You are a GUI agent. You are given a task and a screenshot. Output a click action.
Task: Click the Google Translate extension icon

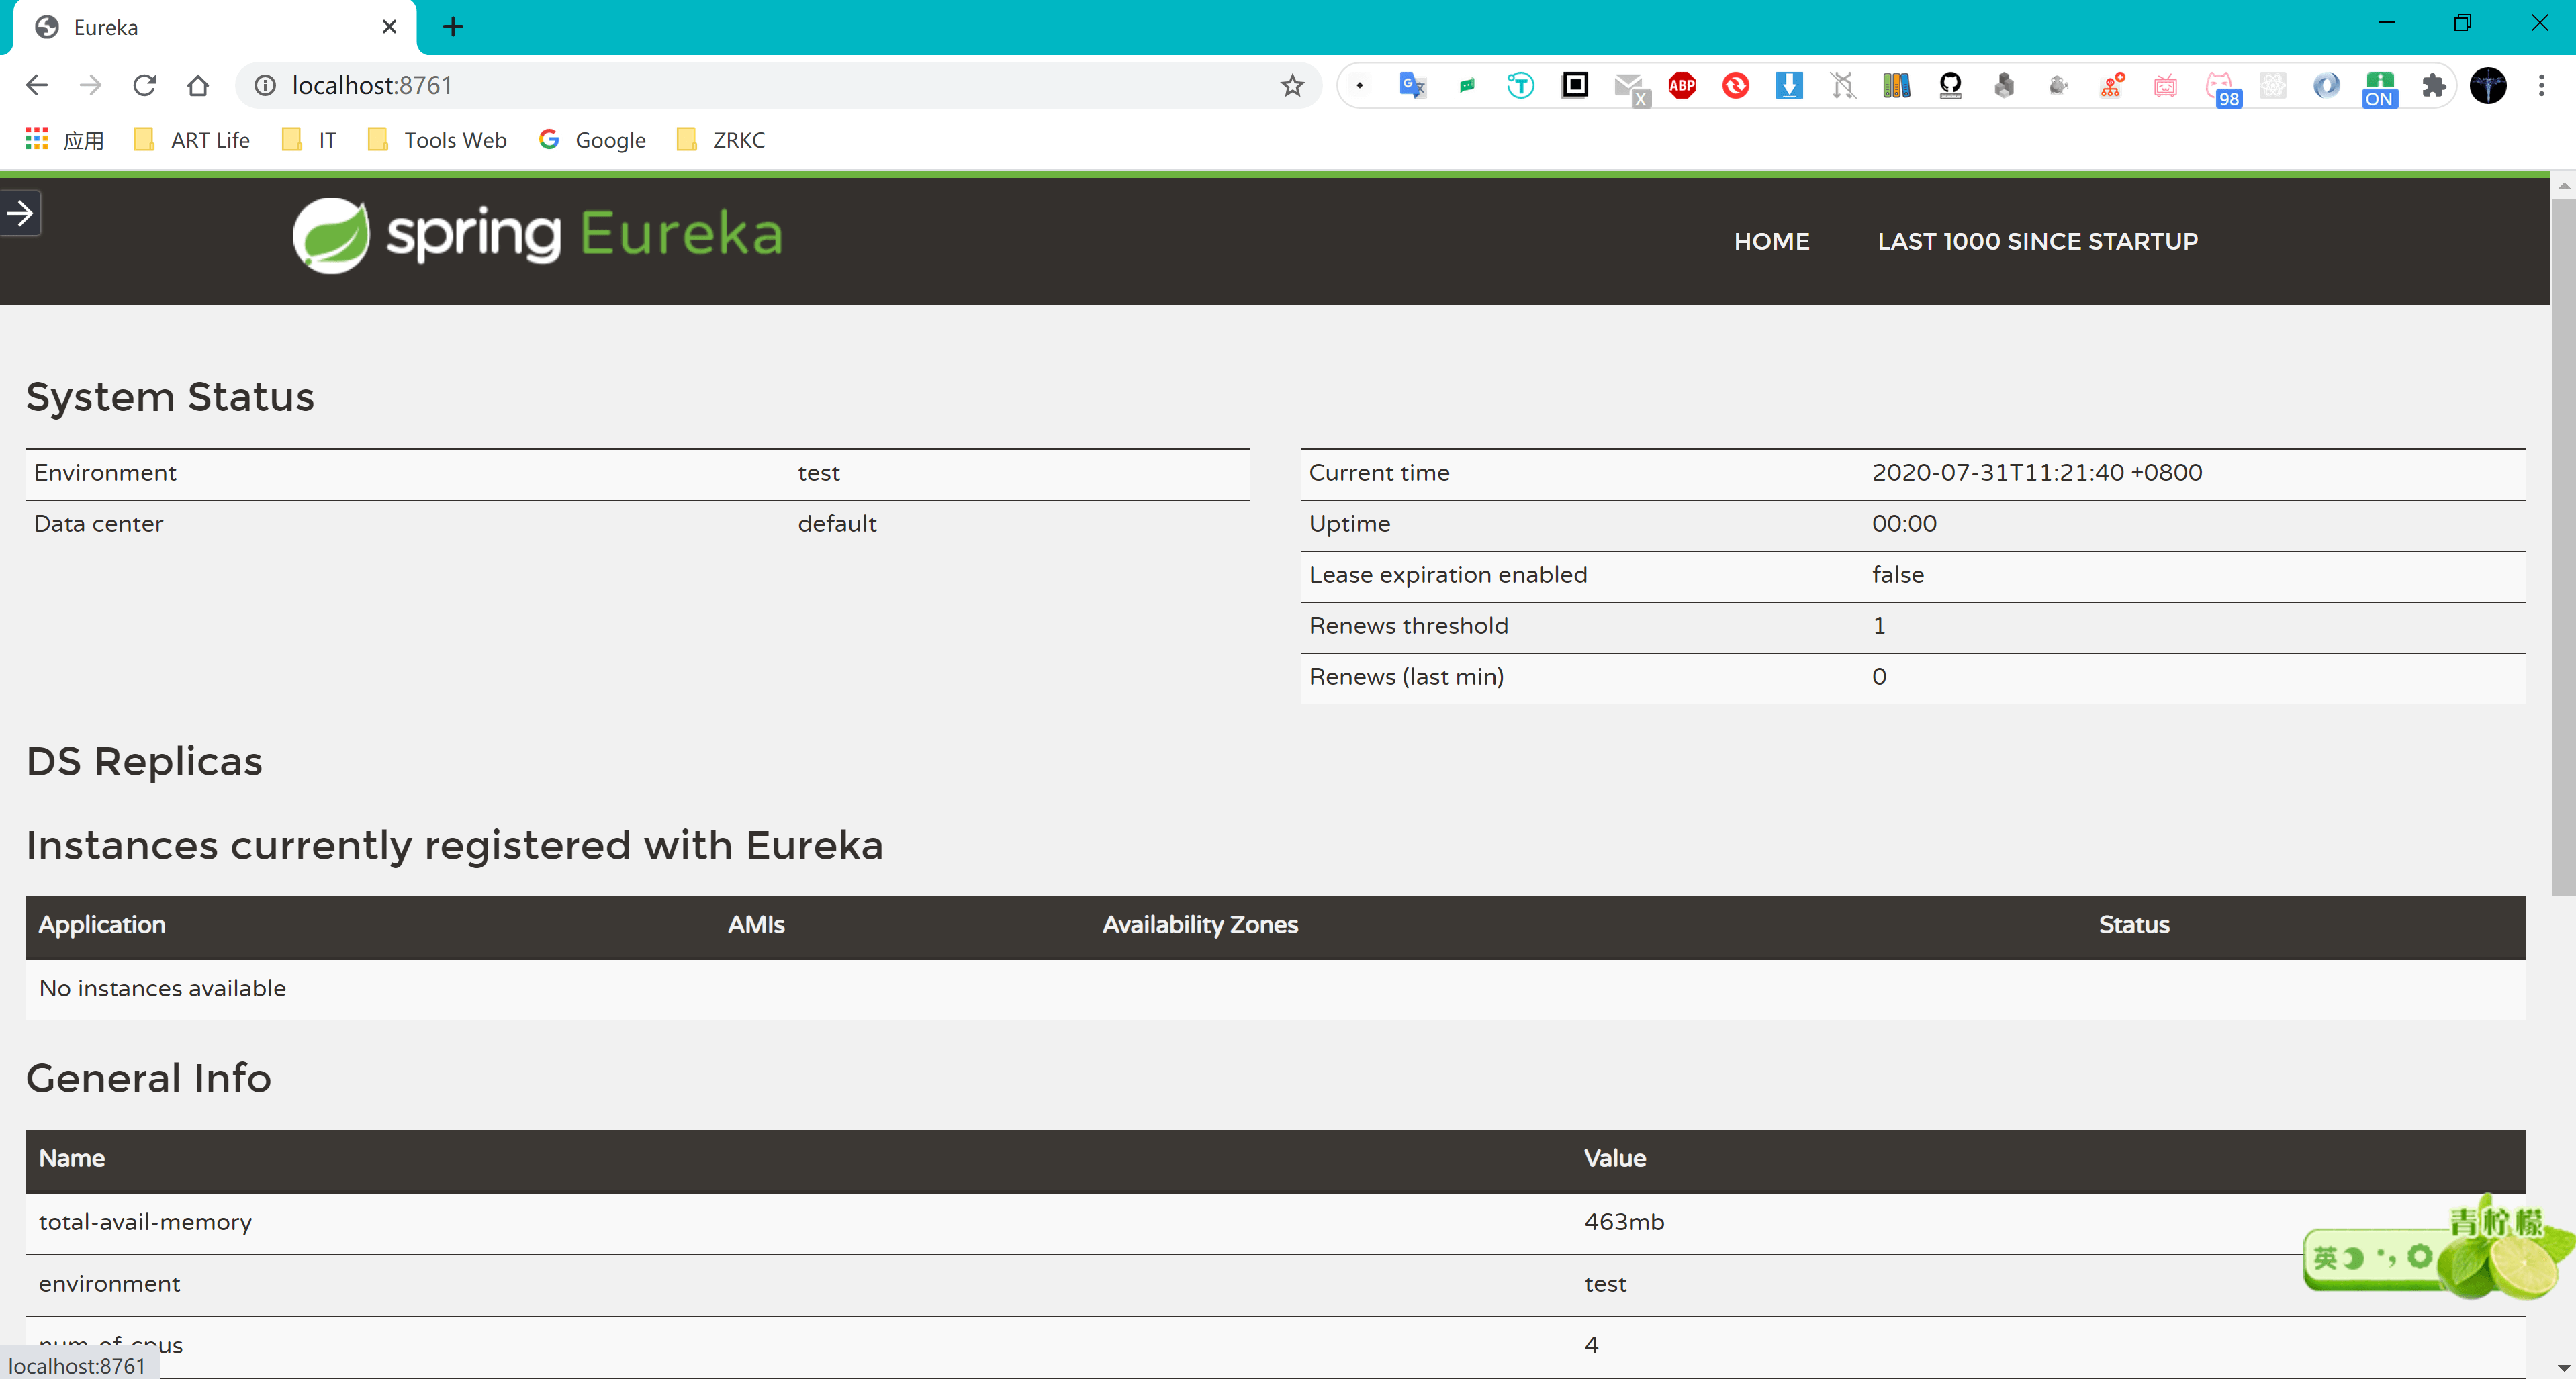(x=1412, y=85)
